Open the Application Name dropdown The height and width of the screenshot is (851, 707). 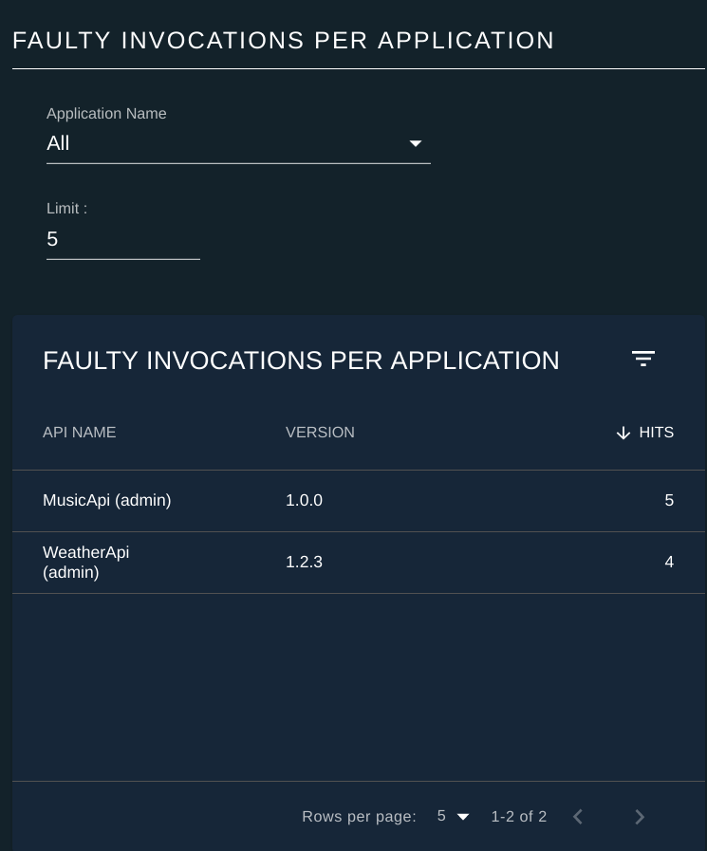pyautogui.click(x=238, y=144)
